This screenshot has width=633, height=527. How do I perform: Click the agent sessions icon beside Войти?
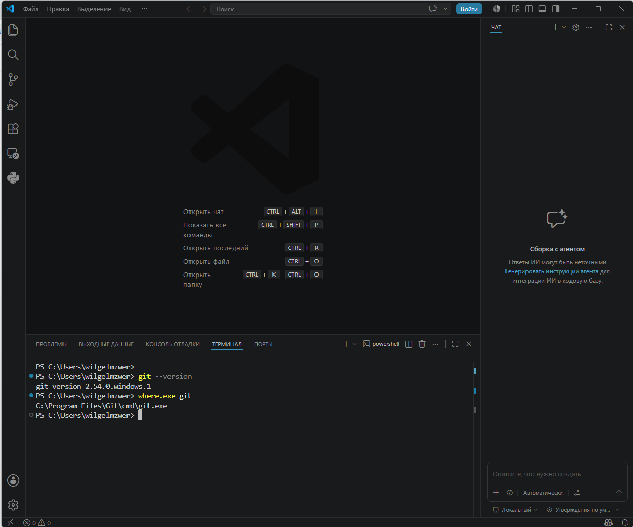coord(496,9)
